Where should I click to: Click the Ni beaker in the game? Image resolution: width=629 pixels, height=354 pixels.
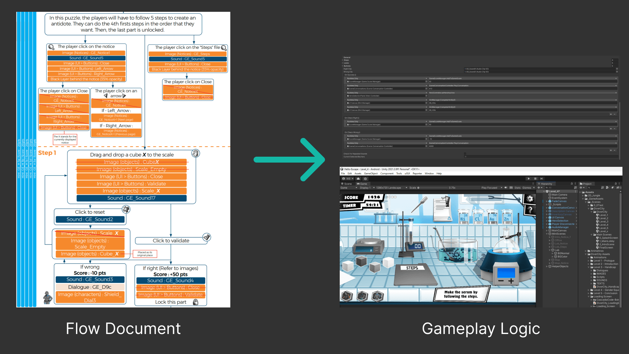click(x=463, y=217)
